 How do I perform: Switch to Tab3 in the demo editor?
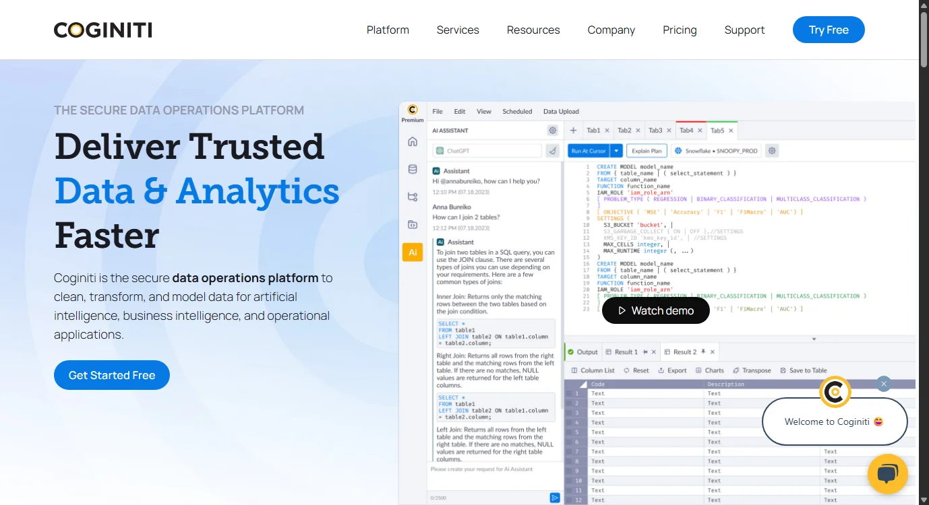[x=655, y=131]
